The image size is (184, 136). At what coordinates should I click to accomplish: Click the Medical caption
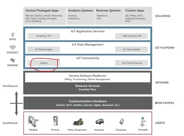pos(33,130)
